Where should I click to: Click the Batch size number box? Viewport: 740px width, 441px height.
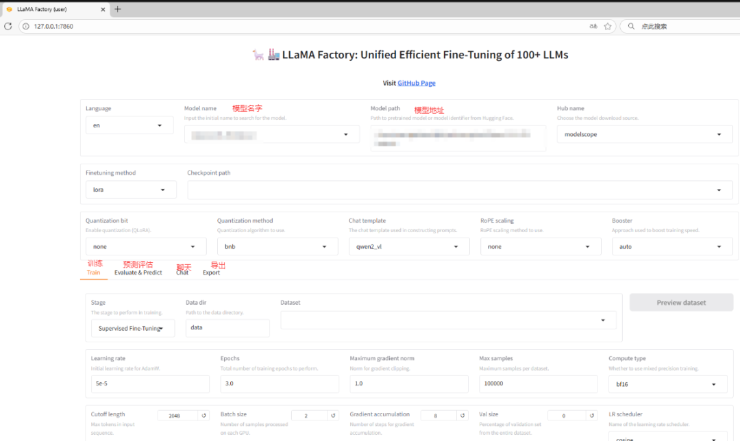pyautogui.click(x=310, y=416)
